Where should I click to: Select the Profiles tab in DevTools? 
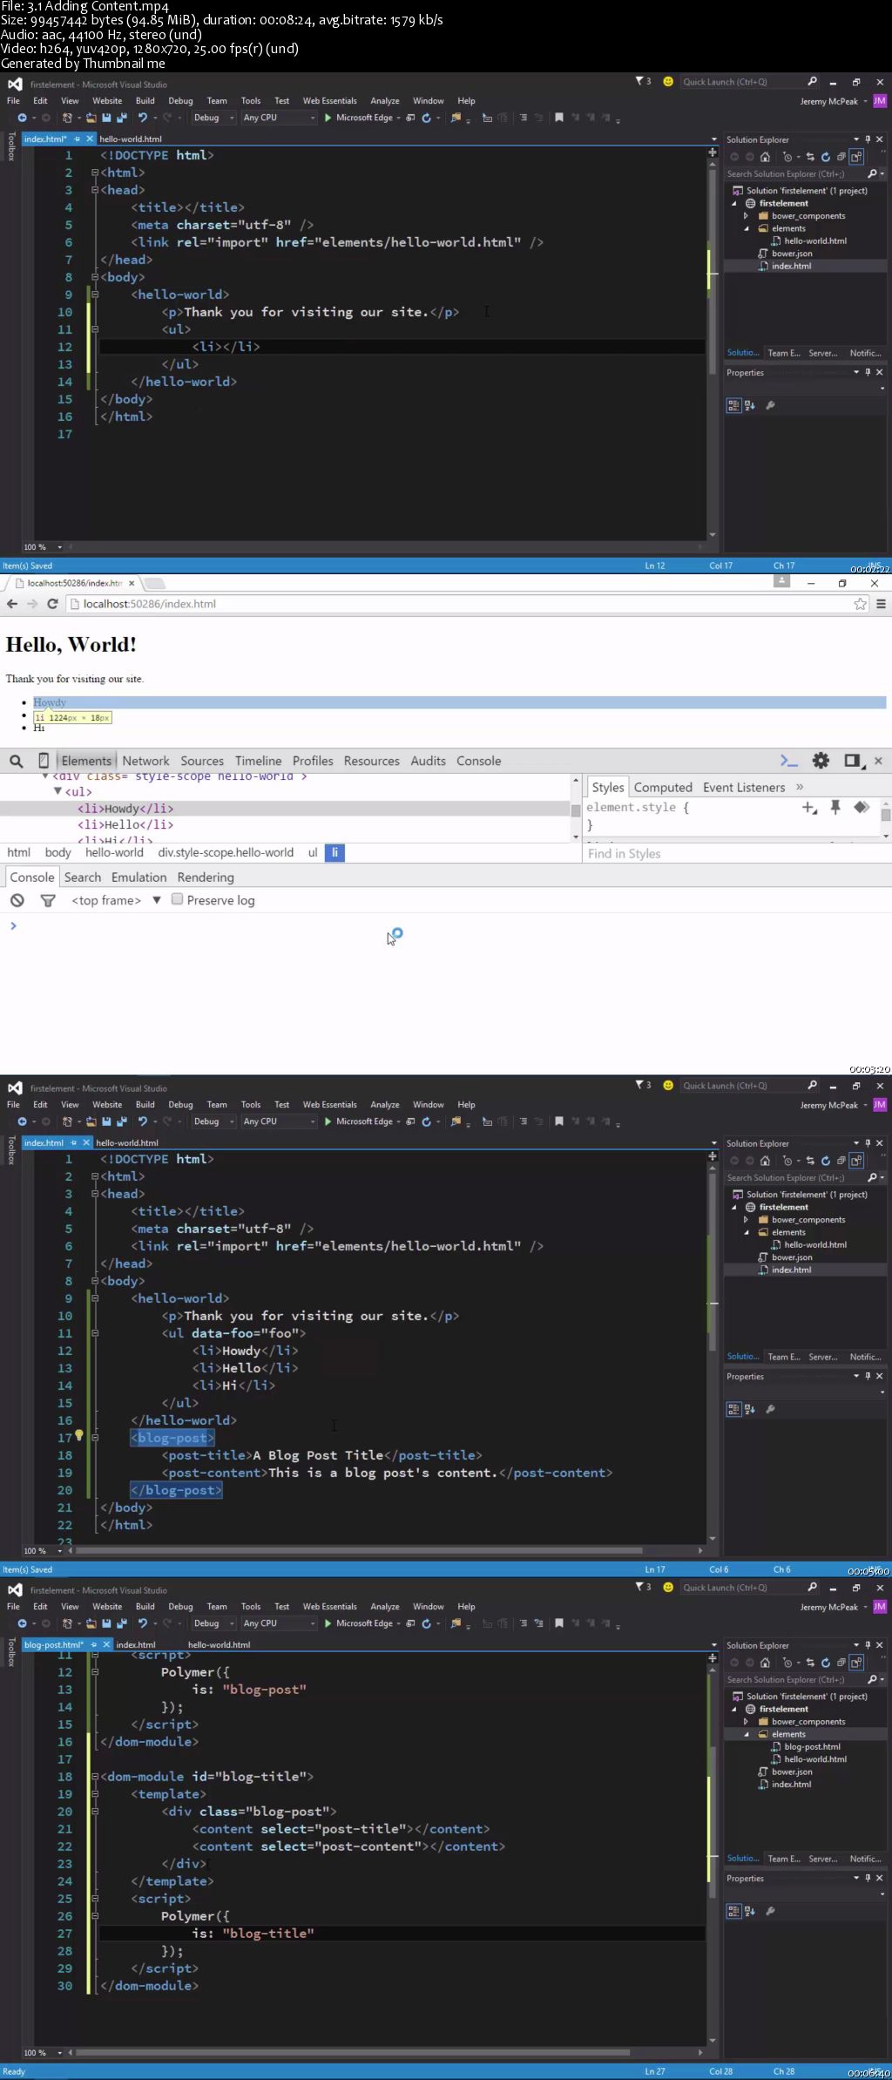coord(313,761)
